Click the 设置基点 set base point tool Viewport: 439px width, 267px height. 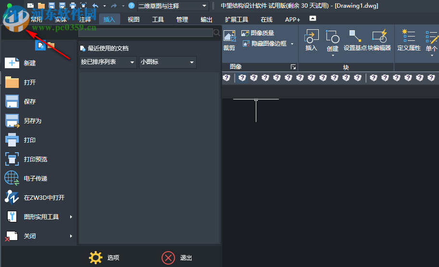point(355,40)
